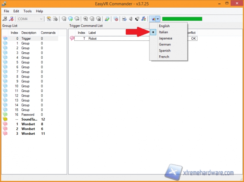Click the language flag icon in the toolbar
The image size is (244, 182).
click(x=153, y=19)
